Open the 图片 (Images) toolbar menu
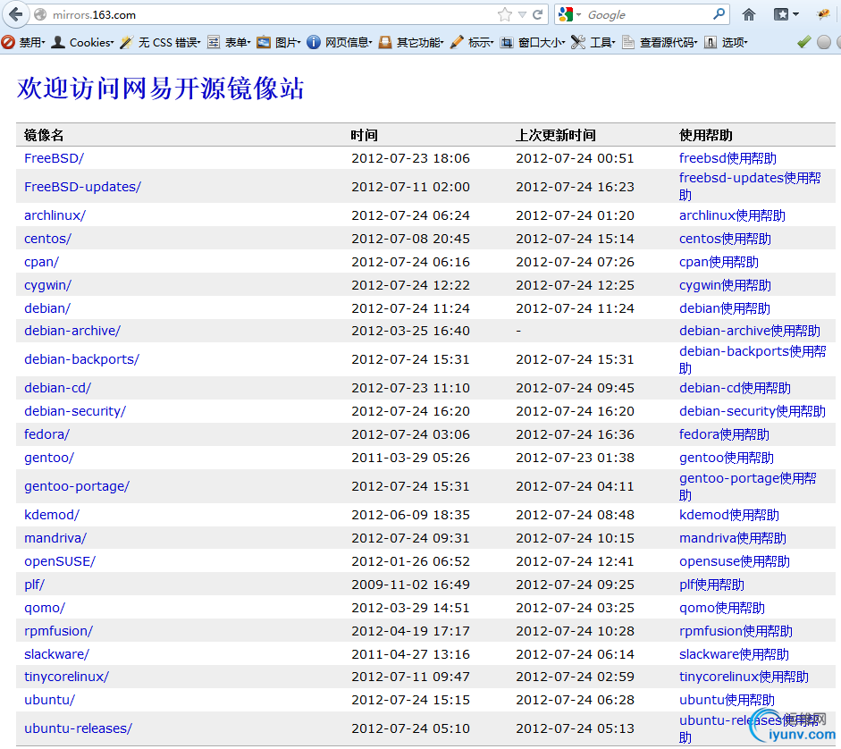 tap(279, 42)
